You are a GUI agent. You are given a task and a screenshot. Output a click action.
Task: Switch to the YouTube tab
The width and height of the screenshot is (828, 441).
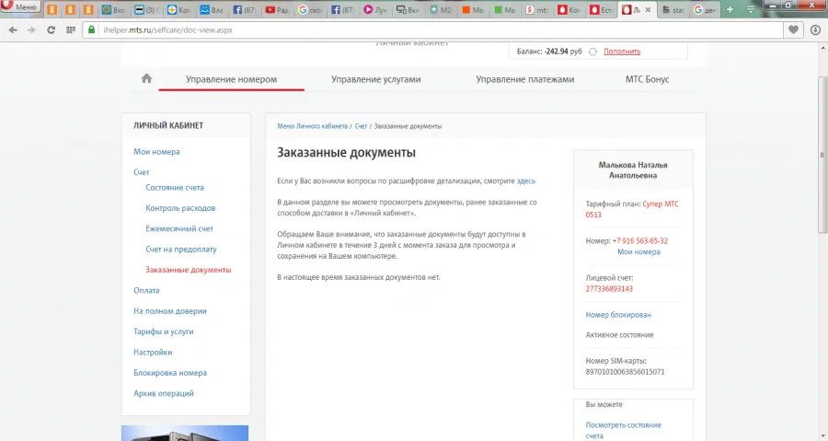tap(277, 9)
